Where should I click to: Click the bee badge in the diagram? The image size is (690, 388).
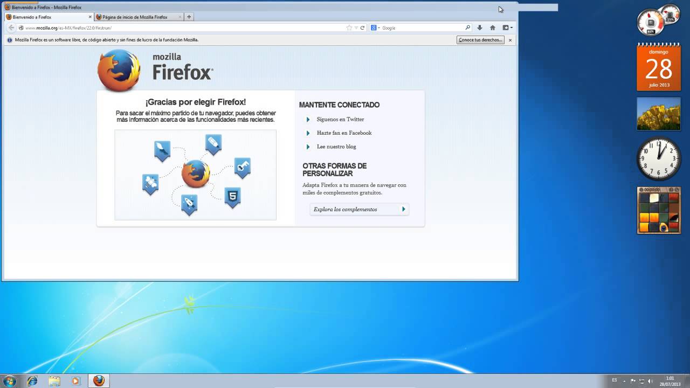tap(150, 184)
